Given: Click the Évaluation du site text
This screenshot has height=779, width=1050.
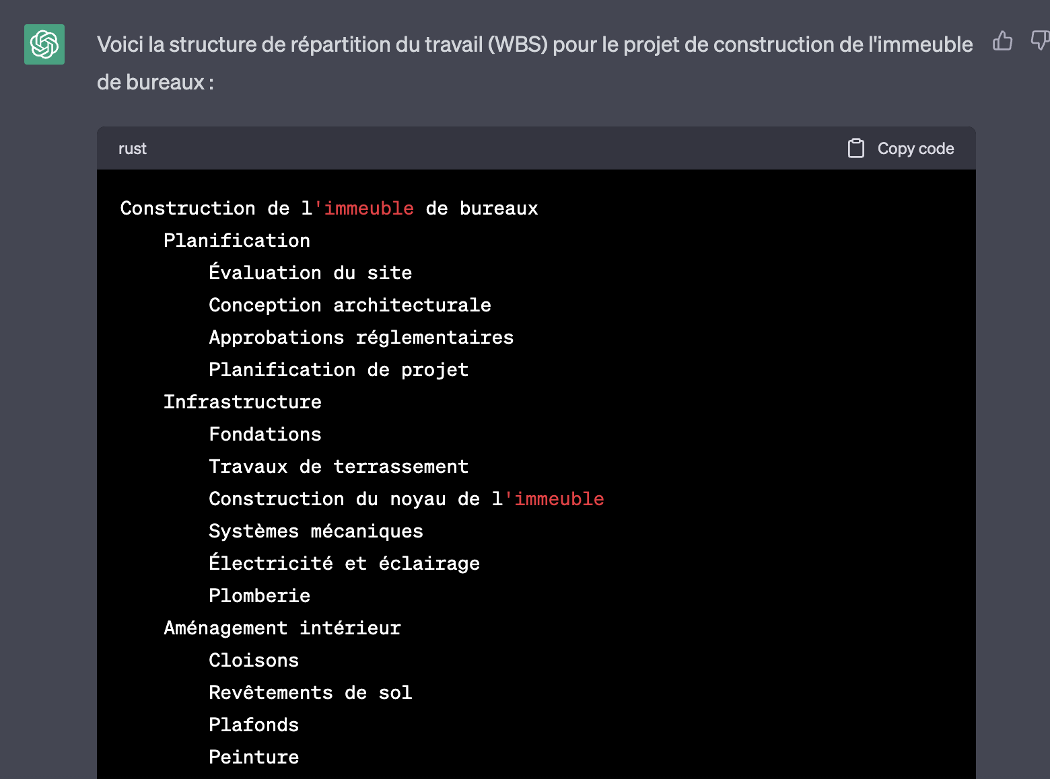Looking at the screenshot, I should (x=310, y=272).
